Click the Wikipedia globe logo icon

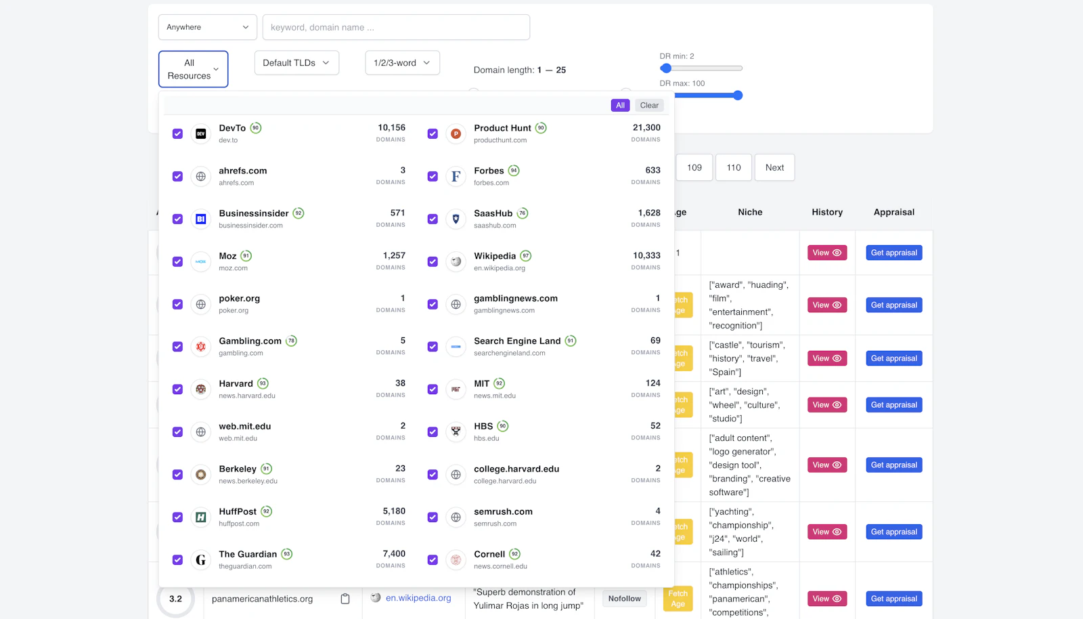coord(456,262)
